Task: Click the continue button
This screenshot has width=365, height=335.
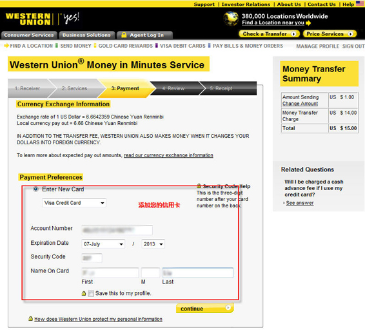Action: coord(205,309)
